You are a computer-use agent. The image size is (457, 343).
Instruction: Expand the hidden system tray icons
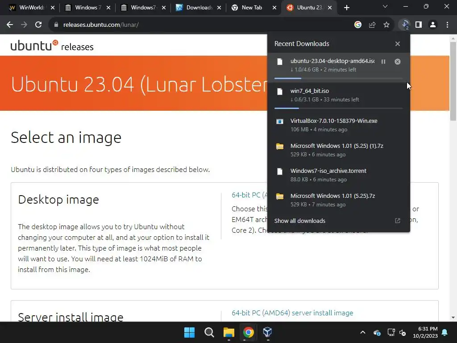point(363,332)
